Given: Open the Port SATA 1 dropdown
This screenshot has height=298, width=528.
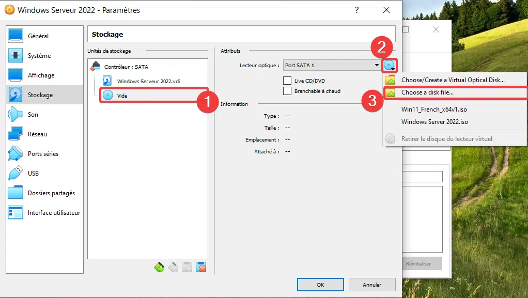Looking at the screenshot, I should tap(332, 65).
